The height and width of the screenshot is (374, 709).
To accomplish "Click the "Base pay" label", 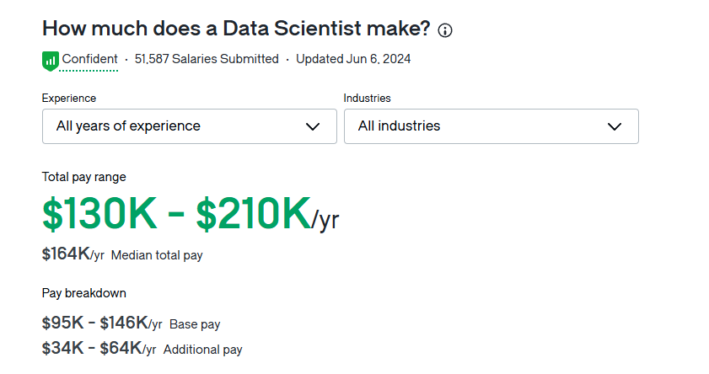I will click(195, 323).
